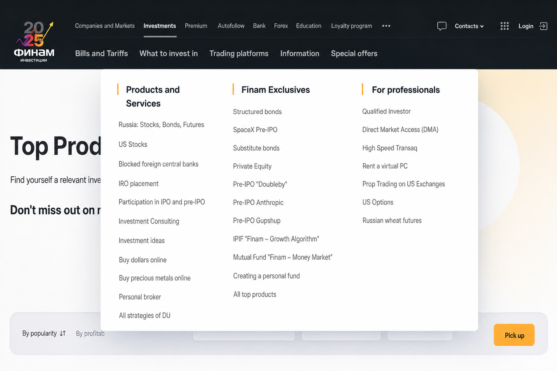Select Buy precious metals online
Screen dimensions: 557x371
[x=155, y=278]
